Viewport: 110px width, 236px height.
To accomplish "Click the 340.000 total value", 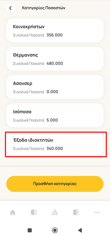I will click(55, 149).
